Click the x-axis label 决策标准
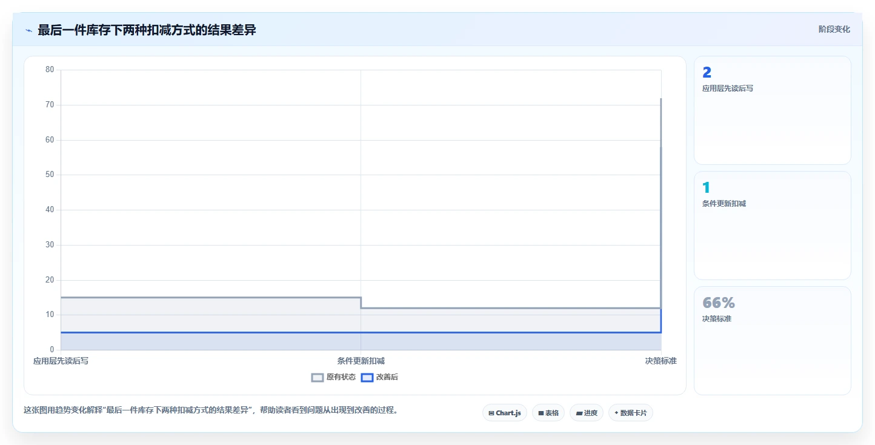Image resolution: width=875 pixels, height=445 pixels. 660,361
